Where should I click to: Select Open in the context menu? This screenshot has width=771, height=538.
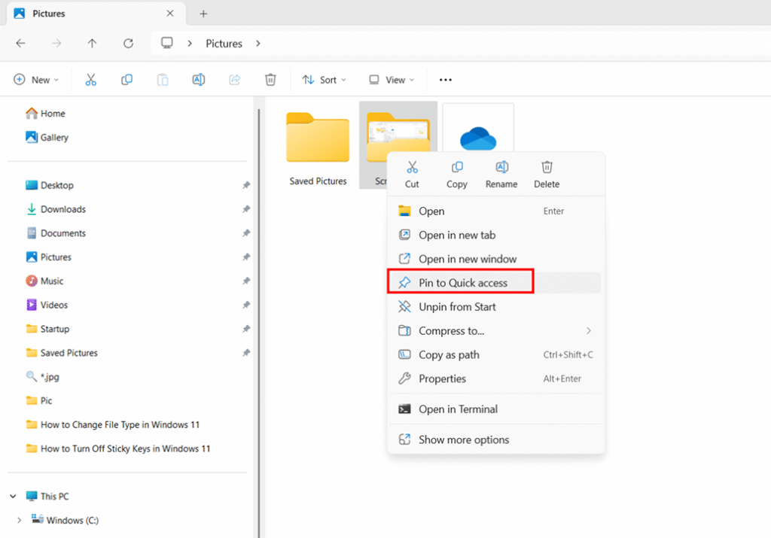(495, 211)
